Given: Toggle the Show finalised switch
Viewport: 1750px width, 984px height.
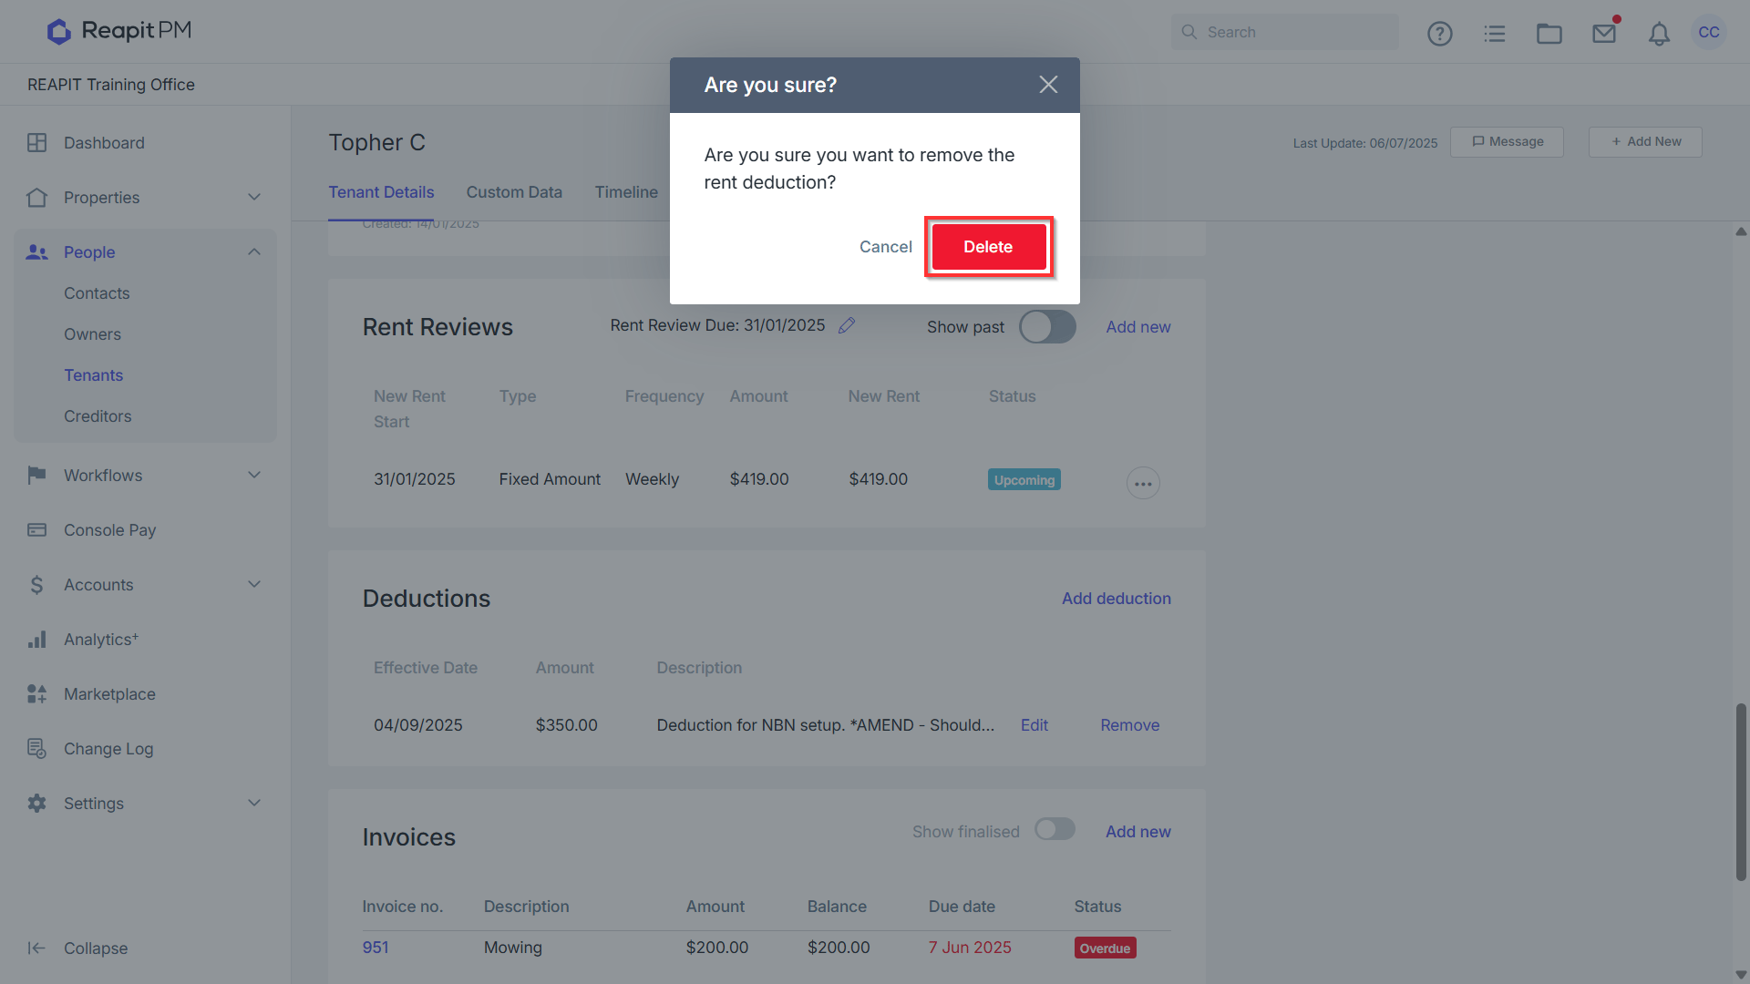Looking at the screenshot, I should pyautogui.click(x=1055, y=829).
